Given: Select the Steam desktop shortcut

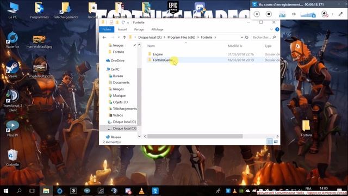Looking at the screenshot, I should point(13,69).
